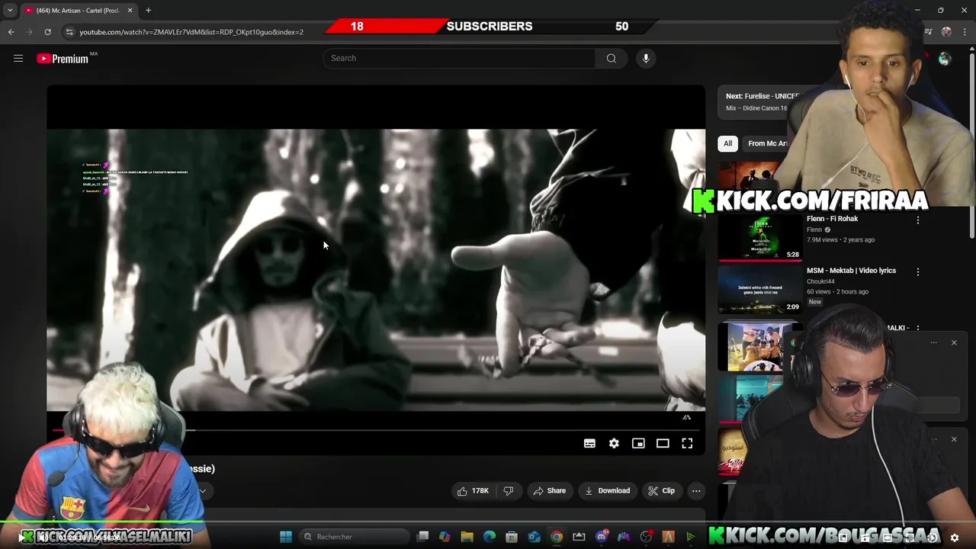This screenshot has height=549, width=976.
Task: Open the Flenn - Fi Rohak video title
Action: click(832, 219)
